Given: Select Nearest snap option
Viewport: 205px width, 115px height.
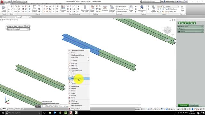Looking at the screenshot, I should tap(79, 96).
